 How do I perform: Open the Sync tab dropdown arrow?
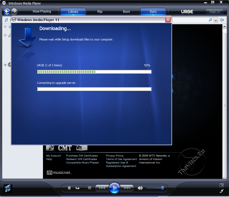click(153, 15)
